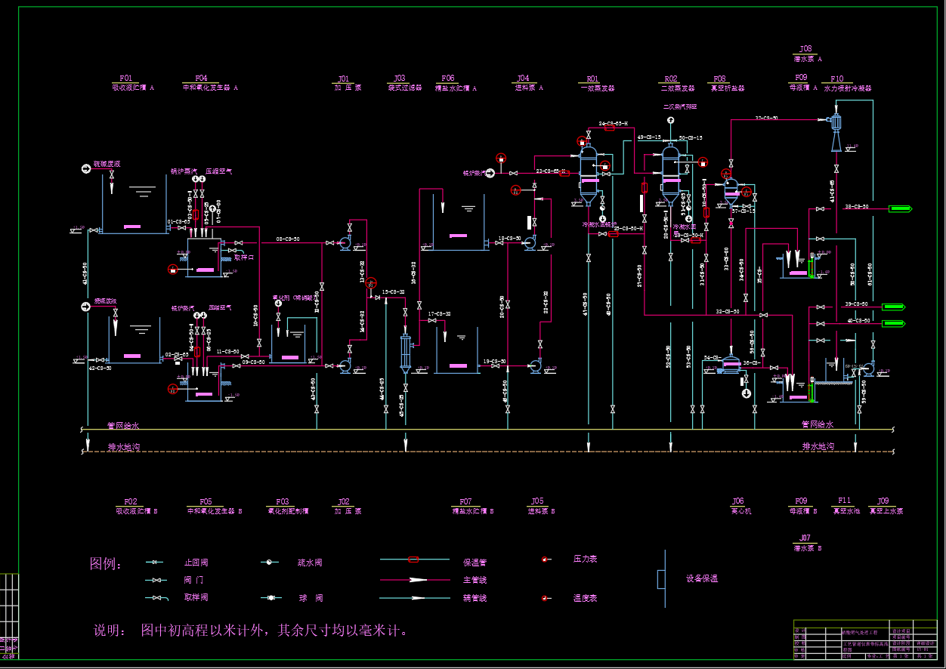
Task: Select the thermometer symbol beside 温度表
Action: point(545,599)
